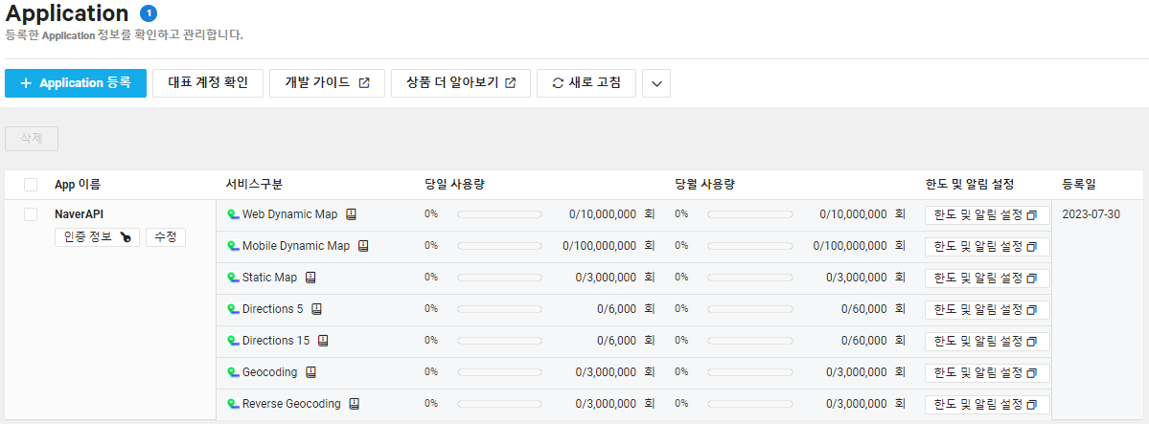The image size is (1149, 424).
Task: Click the key icon in 인증 정보 button
Action: [x=126, y=237]
